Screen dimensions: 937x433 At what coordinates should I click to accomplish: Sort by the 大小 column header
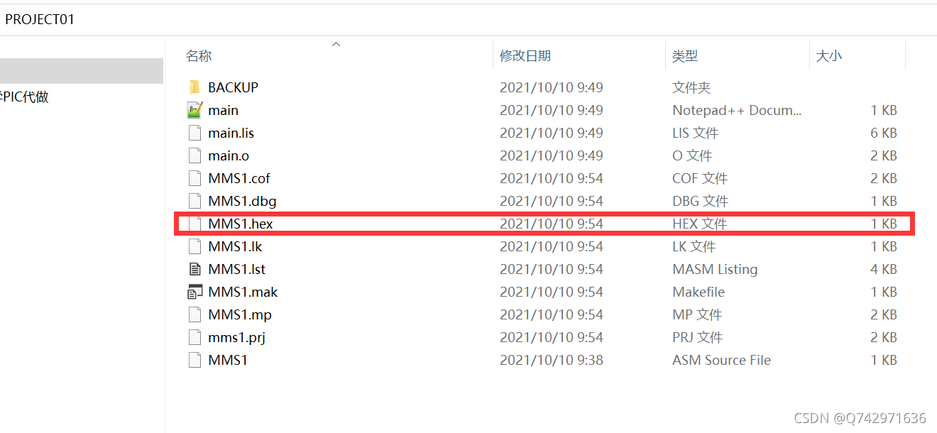(828, 55)
